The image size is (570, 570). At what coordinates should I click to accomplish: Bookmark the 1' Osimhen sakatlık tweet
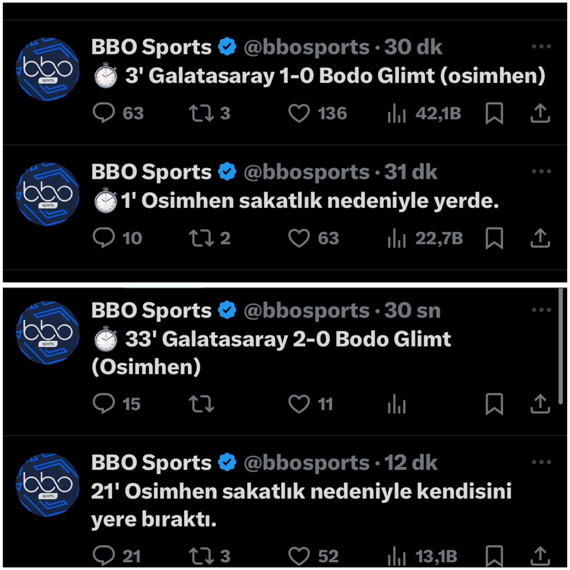tap(494, 239)
